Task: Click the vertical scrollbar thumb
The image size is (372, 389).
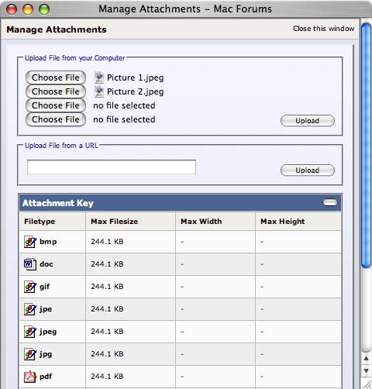Action: (x=367, y=146)
